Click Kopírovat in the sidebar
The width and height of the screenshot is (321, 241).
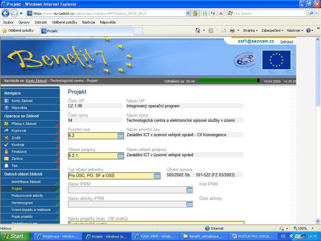point(30,131)
